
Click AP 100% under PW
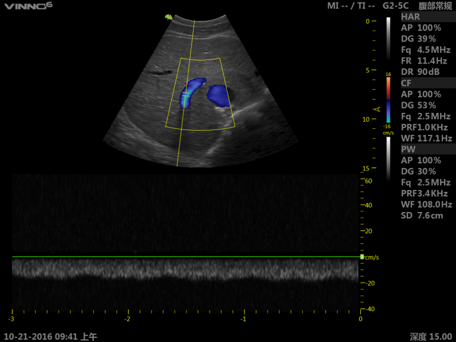[x=421, y=160]
